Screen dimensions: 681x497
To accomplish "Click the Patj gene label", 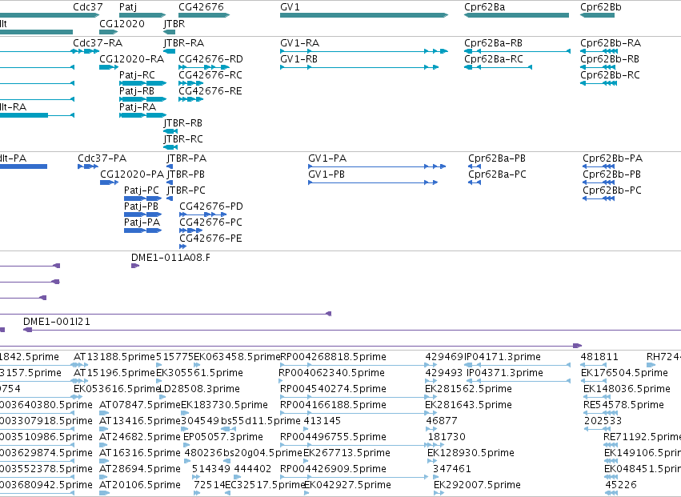I will click(x=128, y=7).
